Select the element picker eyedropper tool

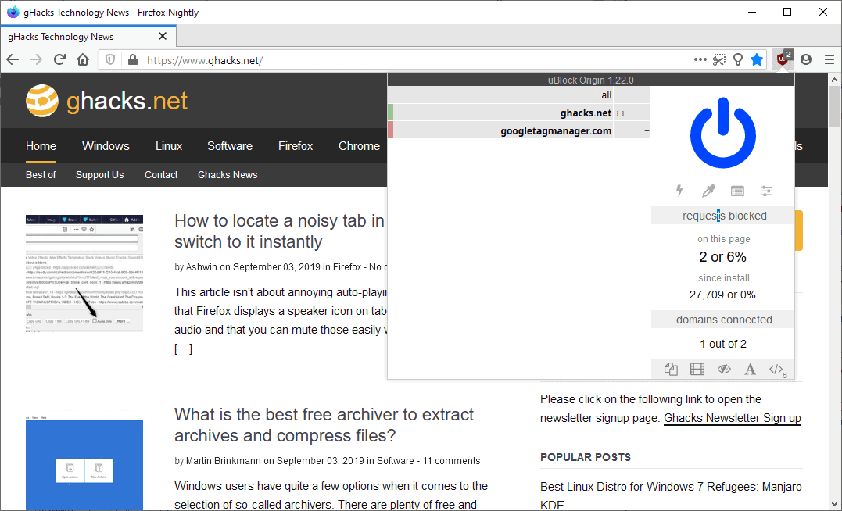(708, 190)
